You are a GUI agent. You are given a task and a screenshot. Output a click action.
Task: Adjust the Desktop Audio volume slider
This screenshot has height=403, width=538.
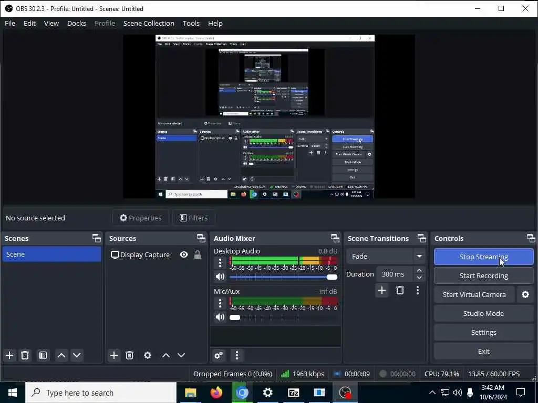coord(283,277)
